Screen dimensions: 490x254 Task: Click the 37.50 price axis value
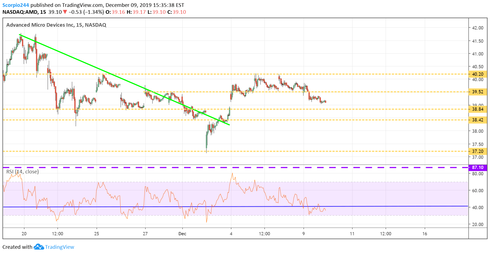click(478, 144)
